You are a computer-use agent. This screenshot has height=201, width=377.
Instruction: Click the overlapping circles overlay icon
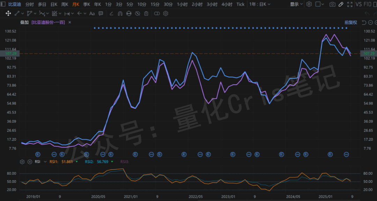pos(157,14)
